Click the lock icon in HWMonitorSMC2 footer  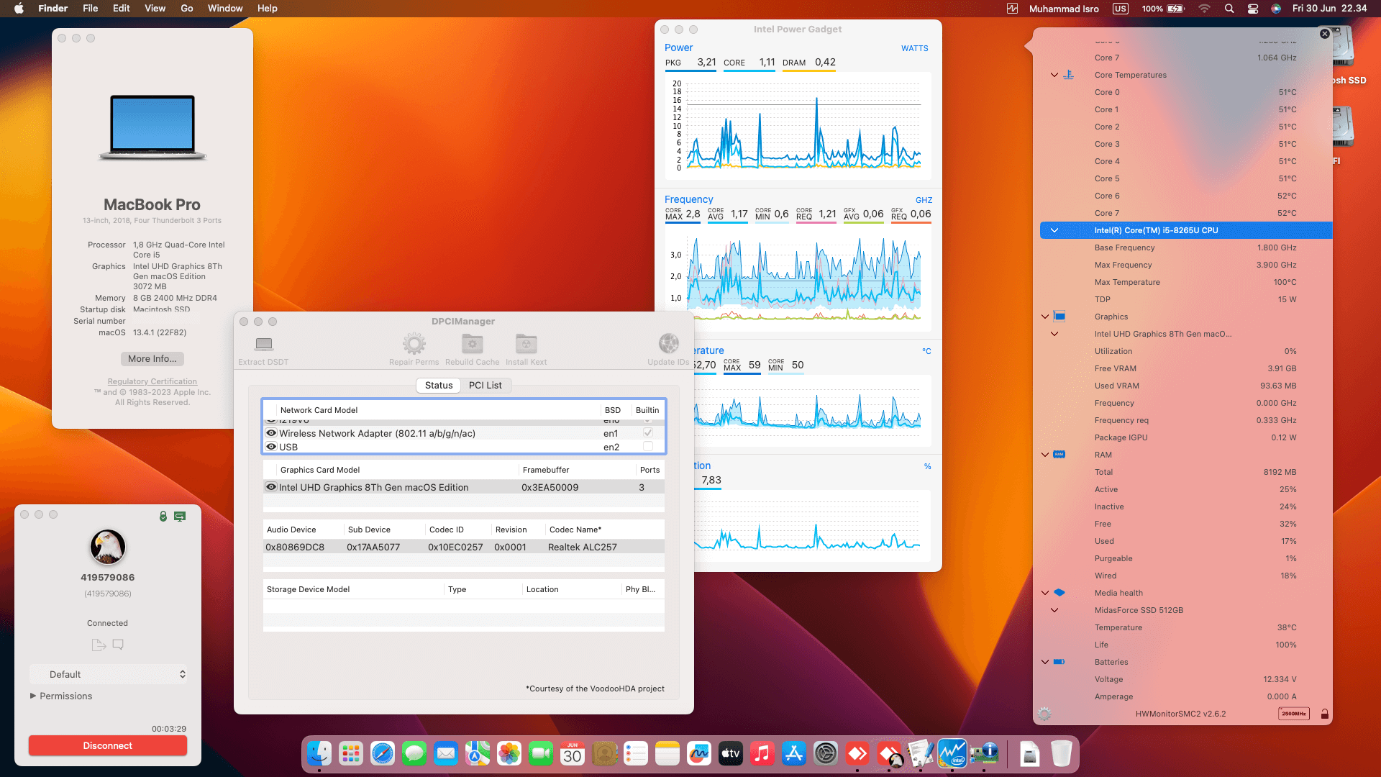point(1325,714)
